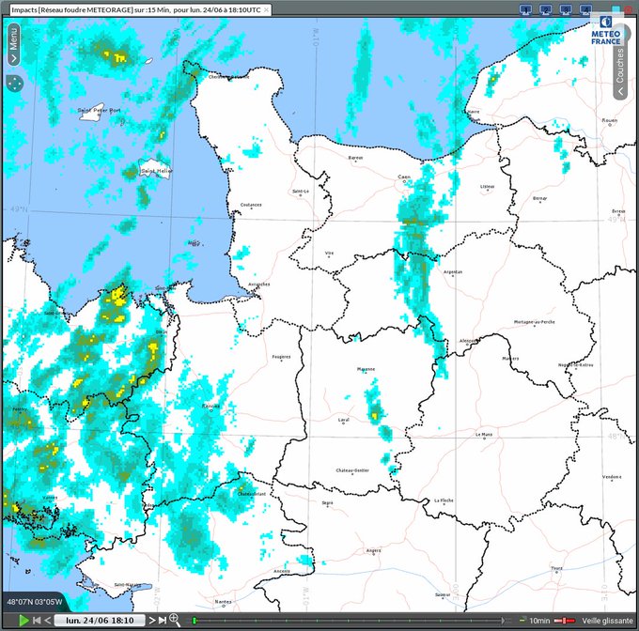The width and height of the screenshot is (639, 631).
Task: Click the Alençon city label
Action: [468, 341]
